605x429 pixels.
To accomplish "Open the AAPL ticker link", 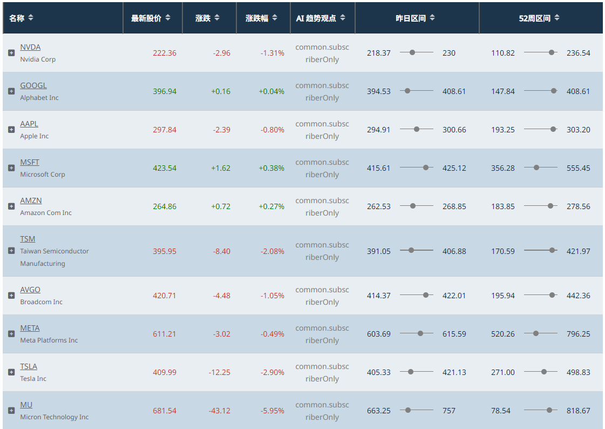I will coord(29,124).
